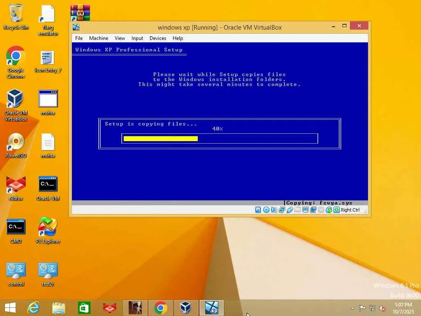
Task: Switch to Chrome on the taskbar
Action: pos(161,308)
